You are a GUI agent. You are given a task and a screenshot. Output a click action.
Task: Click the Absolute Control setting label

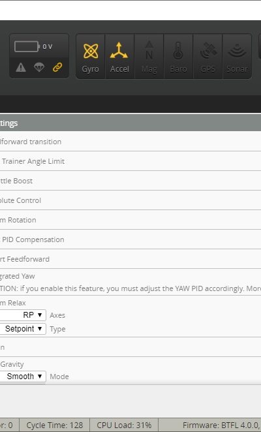click(20, 200)
